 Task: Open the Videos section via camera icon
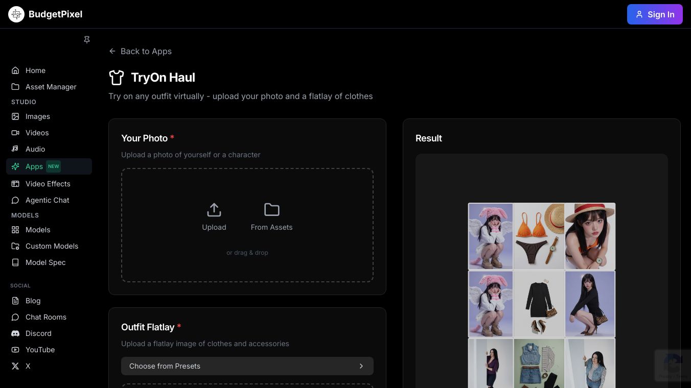tap(15, 133)
